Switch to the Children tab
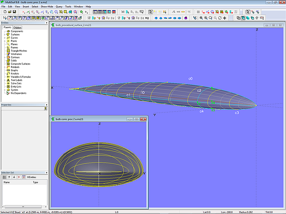This screenshot has width=286, height=214. [18, 28]
